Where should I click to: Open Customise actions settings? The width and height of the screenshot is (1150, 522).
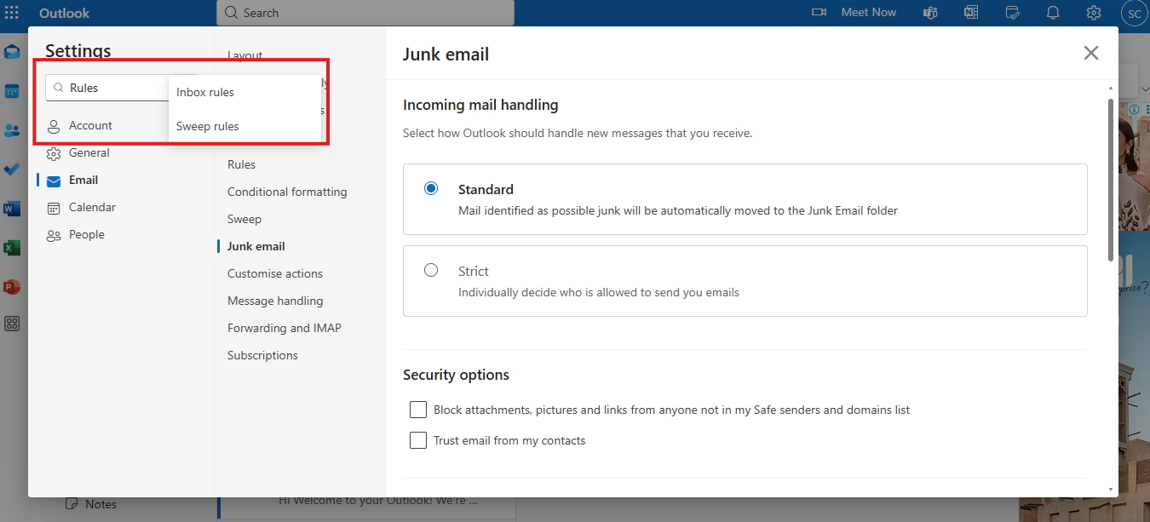pos(275,273)
